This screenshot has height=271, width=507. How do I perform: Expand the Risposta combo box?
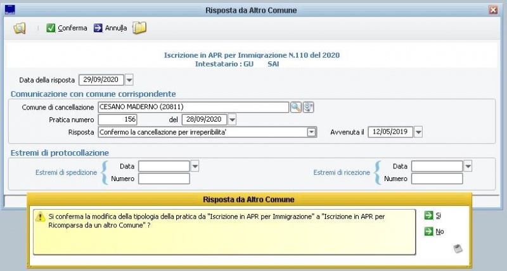(x=311, y=132)
